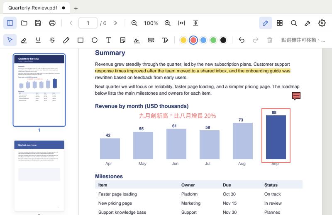Click the yellow highlighted sentence
The image size is (332, 215).
click(193, 71)
